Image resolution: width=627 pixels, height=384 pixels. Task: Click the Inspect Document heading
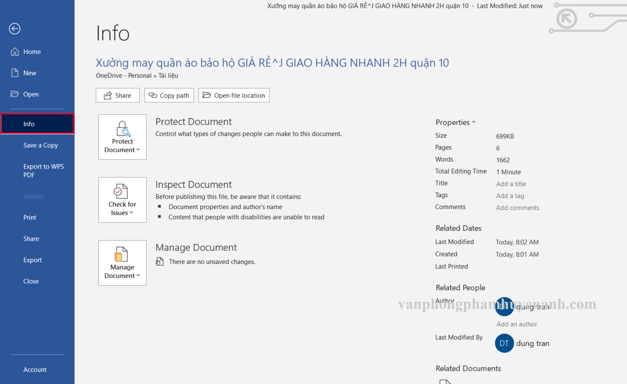(x=193, y=185)
